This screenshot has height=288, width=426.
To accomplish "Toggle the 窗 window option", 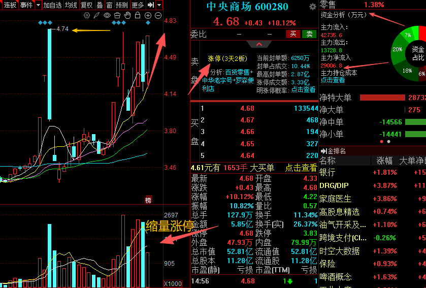I will point(109,5).
